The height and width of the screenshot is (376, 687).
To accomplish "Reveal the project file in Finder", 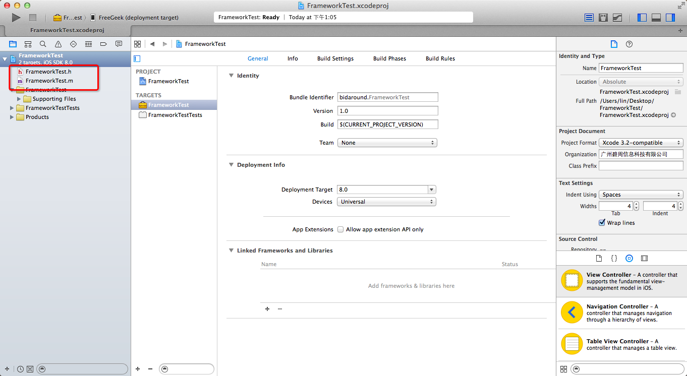I will point(673,115).
